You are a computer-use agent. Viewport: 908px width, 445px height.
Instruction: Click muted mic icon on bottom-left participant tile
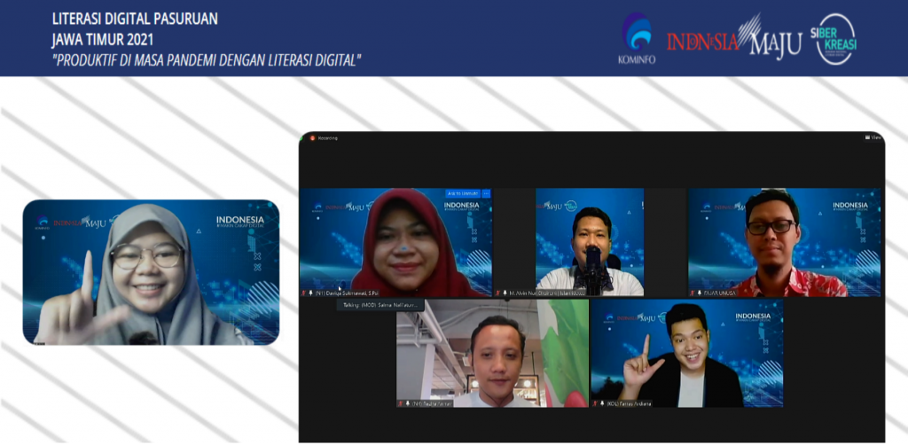point(402,402)
